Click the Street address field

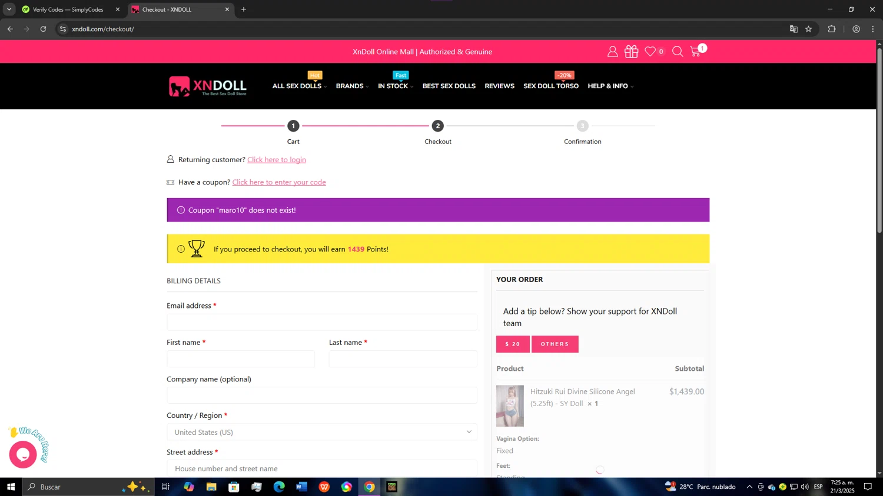[322, 468]
